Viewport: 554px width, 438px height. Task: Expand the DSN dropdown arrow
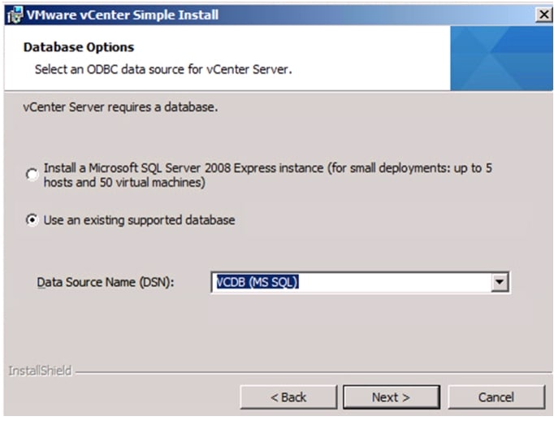[500, 283]
